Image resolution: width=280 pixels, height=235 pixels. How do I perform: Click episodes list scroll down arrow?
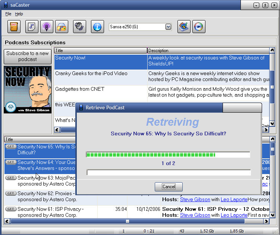(273, 215)
